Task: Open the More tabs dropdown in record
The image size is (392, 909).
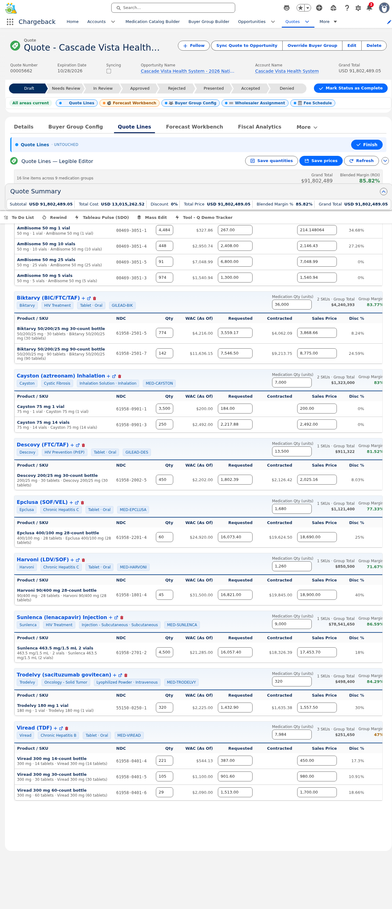Action: (307, 127)
